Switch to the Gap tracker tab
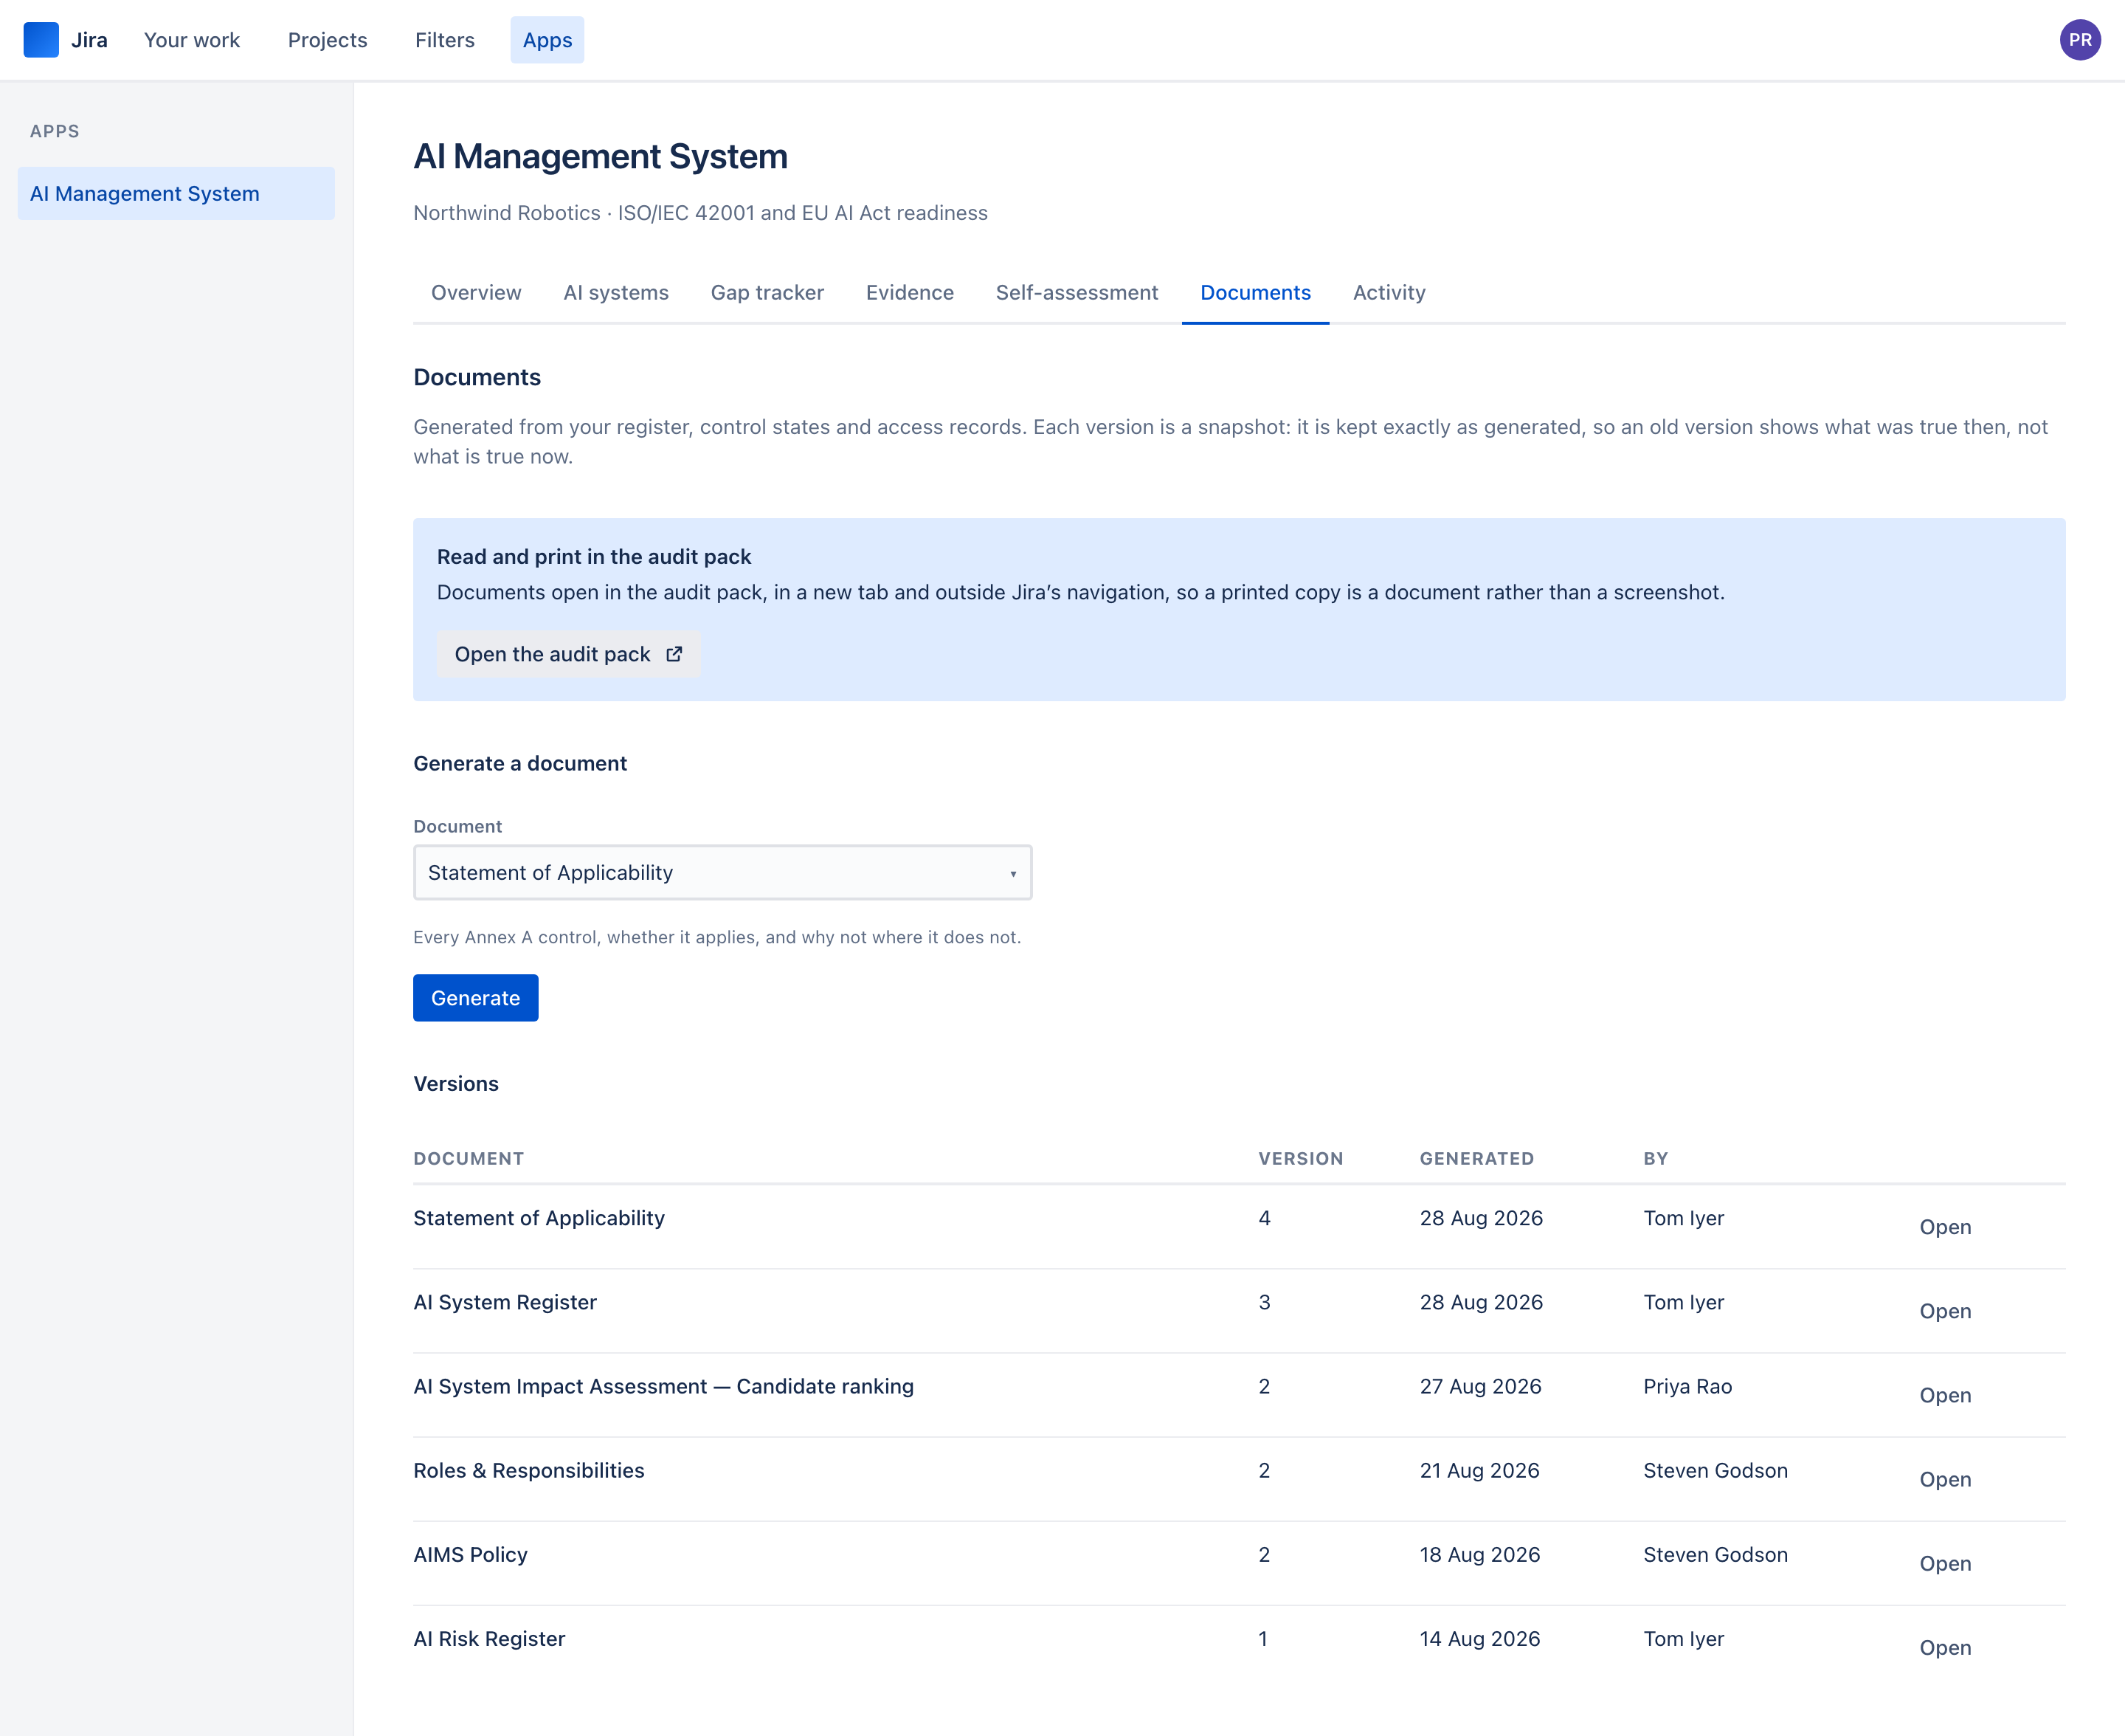Image resolution: width=2125 pixels, height=1736 pixels. 767,292
